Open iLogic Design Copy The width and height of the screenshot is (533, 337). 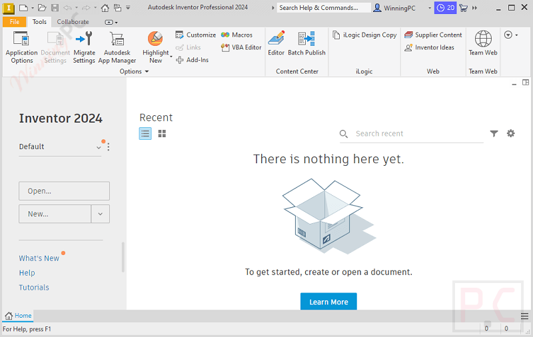coord(364,35)
